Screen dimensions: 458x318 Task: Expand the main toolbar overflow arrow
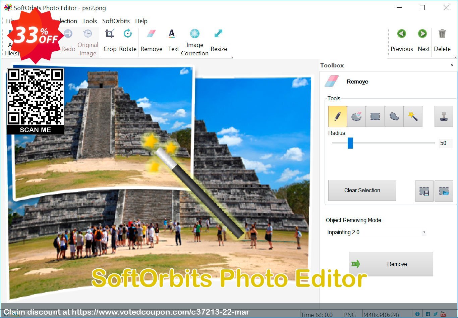[x=232, y=57]
